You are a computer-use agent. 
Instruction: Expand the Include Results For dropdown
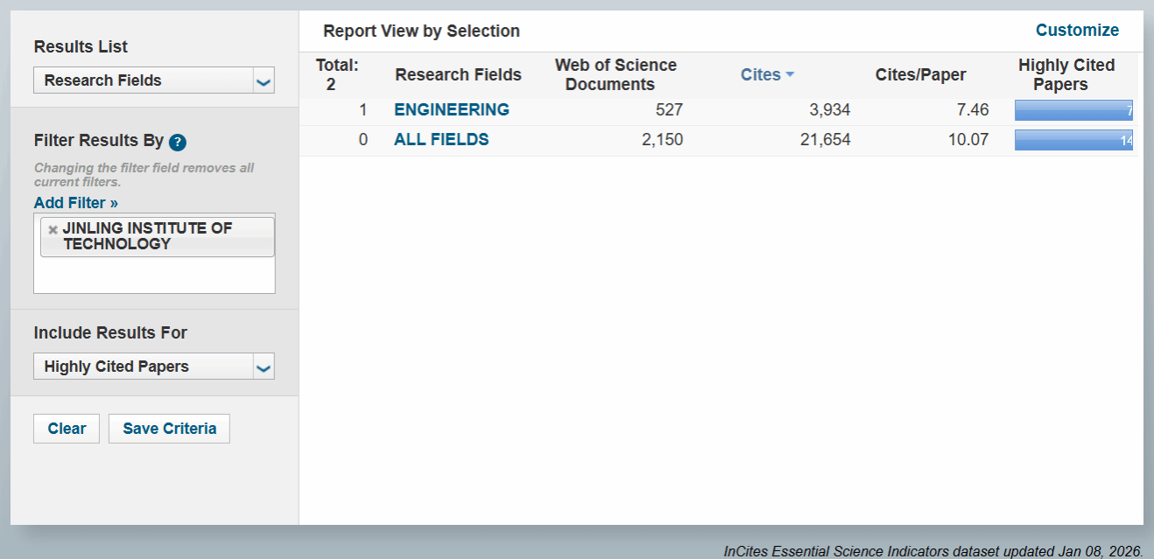coord(263,367)
